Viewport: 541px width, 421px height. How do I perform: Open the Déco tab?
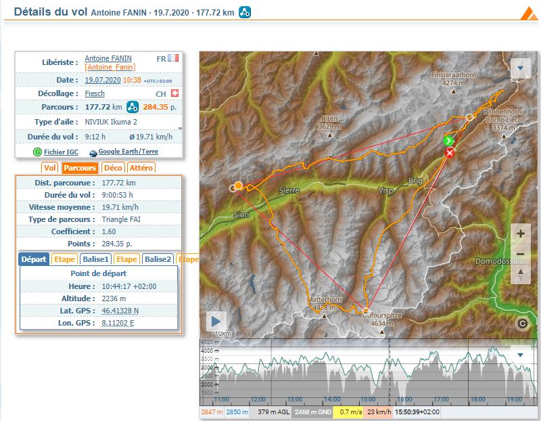tap(113, 167)
